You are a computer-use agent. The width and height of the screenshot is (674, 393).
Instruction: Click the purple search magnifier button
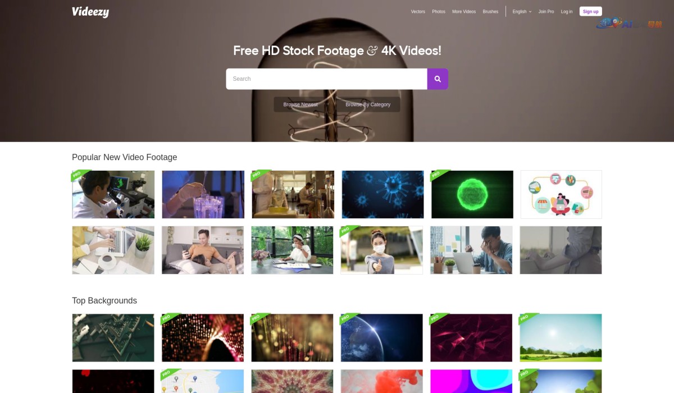coord(438,79)
